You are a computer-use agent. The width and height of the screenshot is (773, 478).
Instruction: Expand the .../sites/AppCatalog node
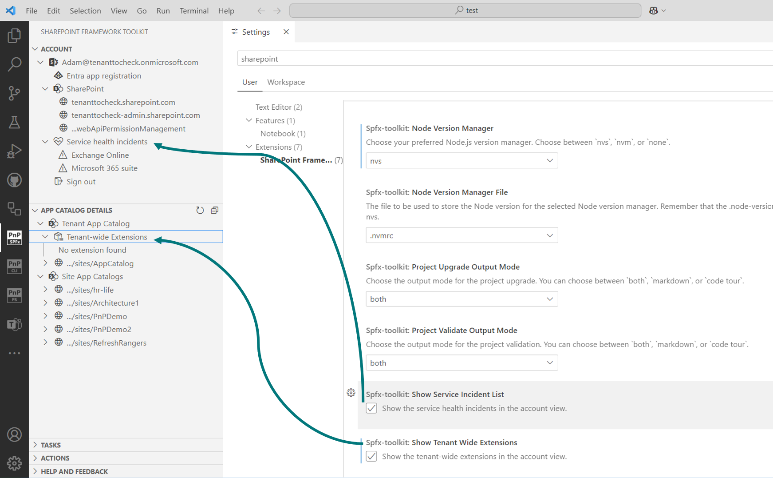[x=45, y=263]
